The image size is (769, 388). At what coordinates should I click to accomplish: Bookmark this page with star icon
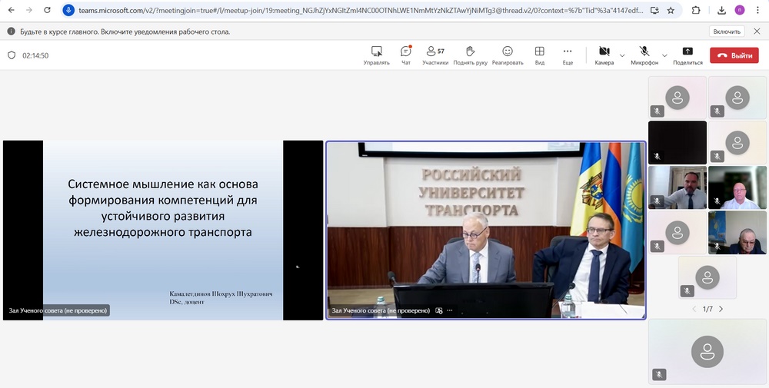(x=671, y=10)
